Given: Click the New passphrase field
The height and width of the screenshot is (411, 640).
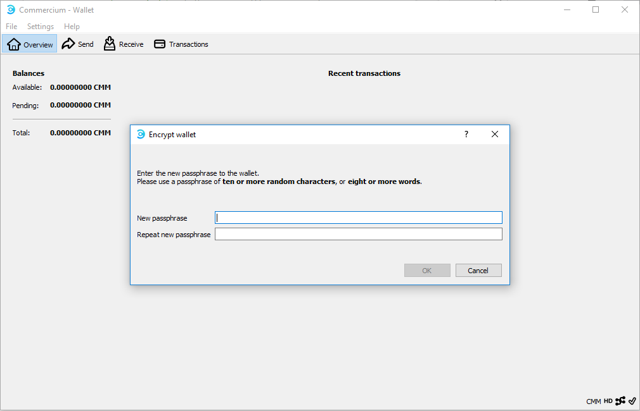Looking at the screenshot, I should point(359,218).
